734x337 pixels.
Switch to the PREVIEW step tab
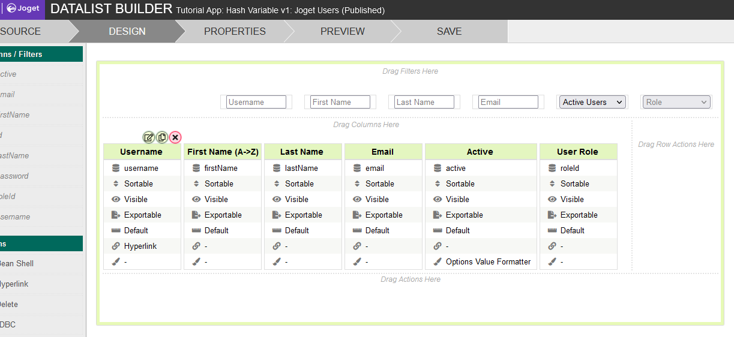pos(342,31)
